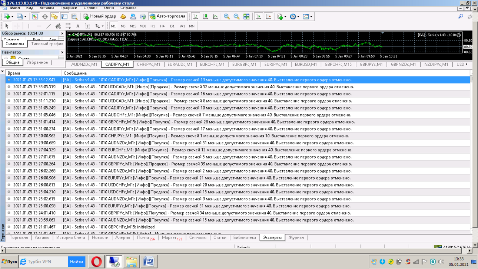Open the Сервис menu
478x269 pixels.
[x=90, y=8]
